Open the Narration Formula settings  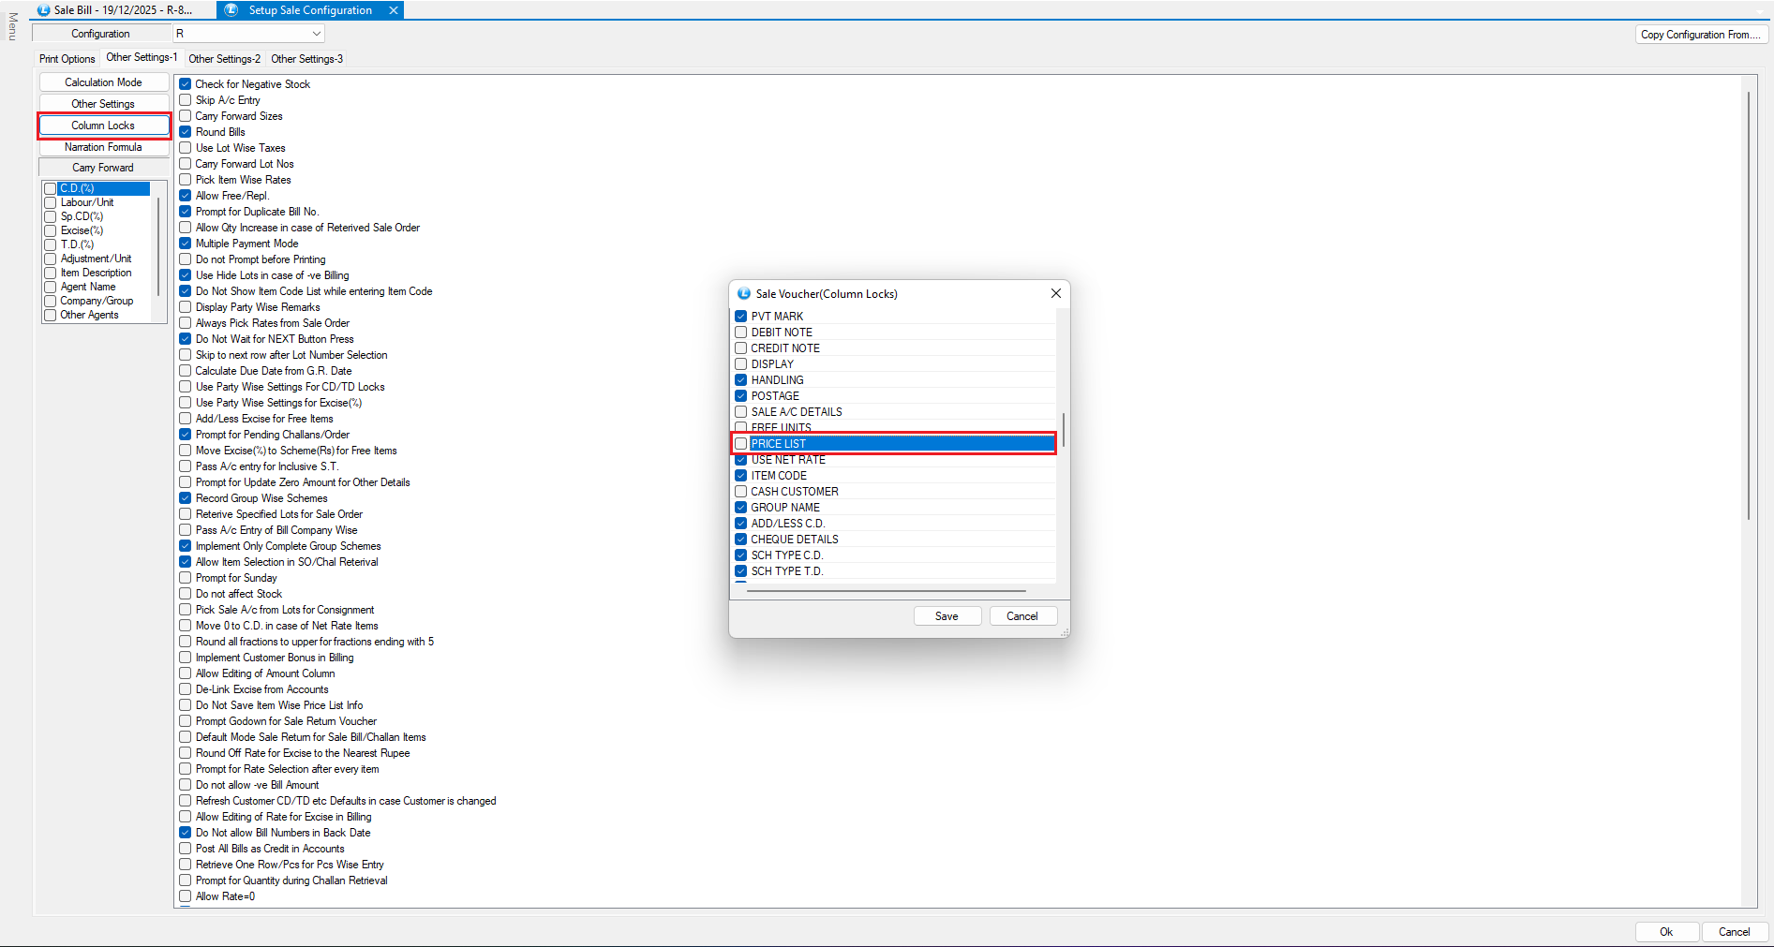(103, 147)
